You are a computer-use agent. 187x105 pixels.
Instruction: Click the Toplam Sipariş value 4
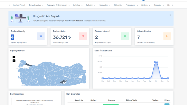(12, 37)
